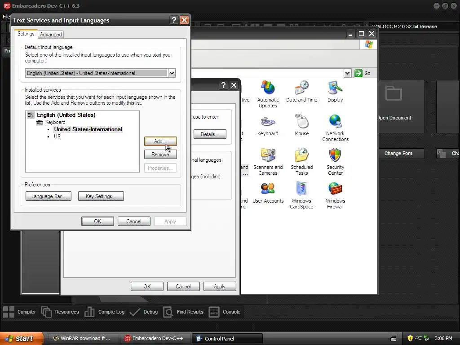This screenshot has width=460, height=345.
Task: Click OK in Text Services dialog
Action: [97, 221]
